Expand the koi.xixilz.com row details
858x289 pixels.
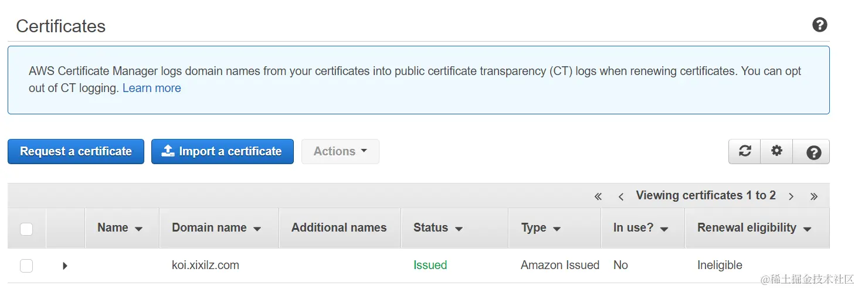(65, 266)
